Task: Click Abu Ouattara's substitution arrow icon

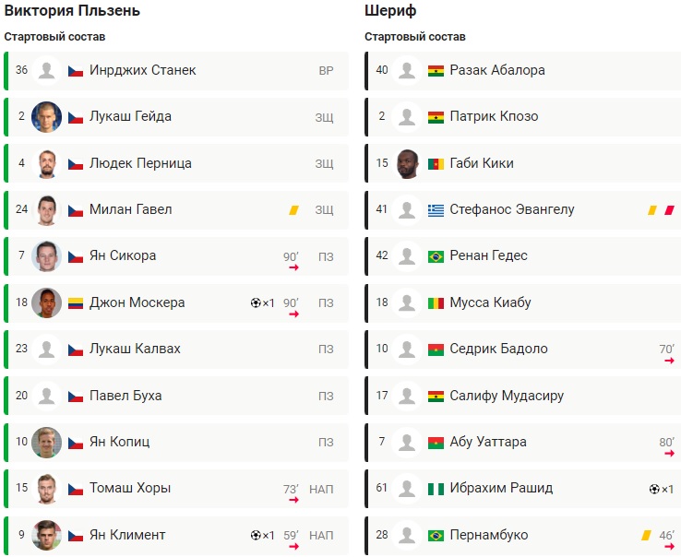Action: (669, 454)
